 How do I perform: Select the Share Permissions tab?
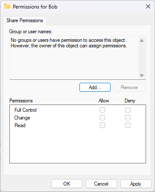click(x=25, y=20)
